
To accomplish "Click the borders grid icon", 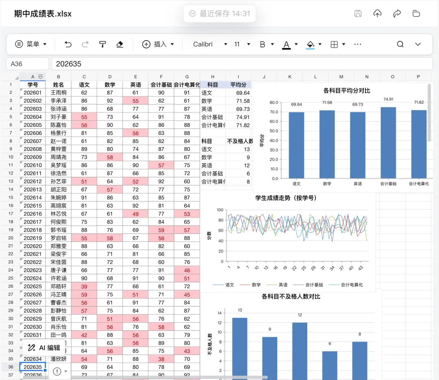I will tap(334, 44).
